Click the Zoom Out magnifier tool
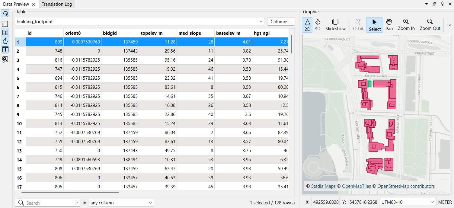454x208 pixels. tap(430, 25)
